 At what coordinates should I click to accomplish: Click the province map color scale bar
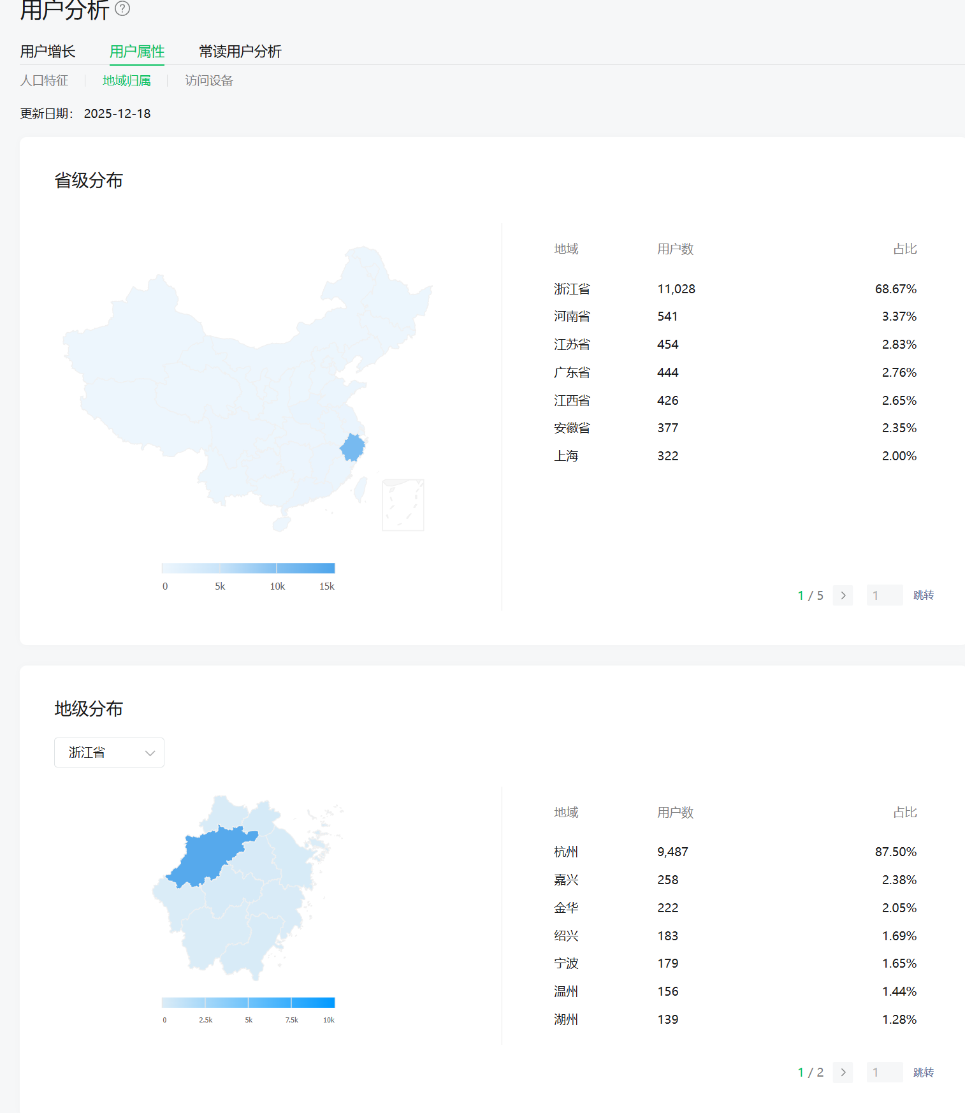248,568
